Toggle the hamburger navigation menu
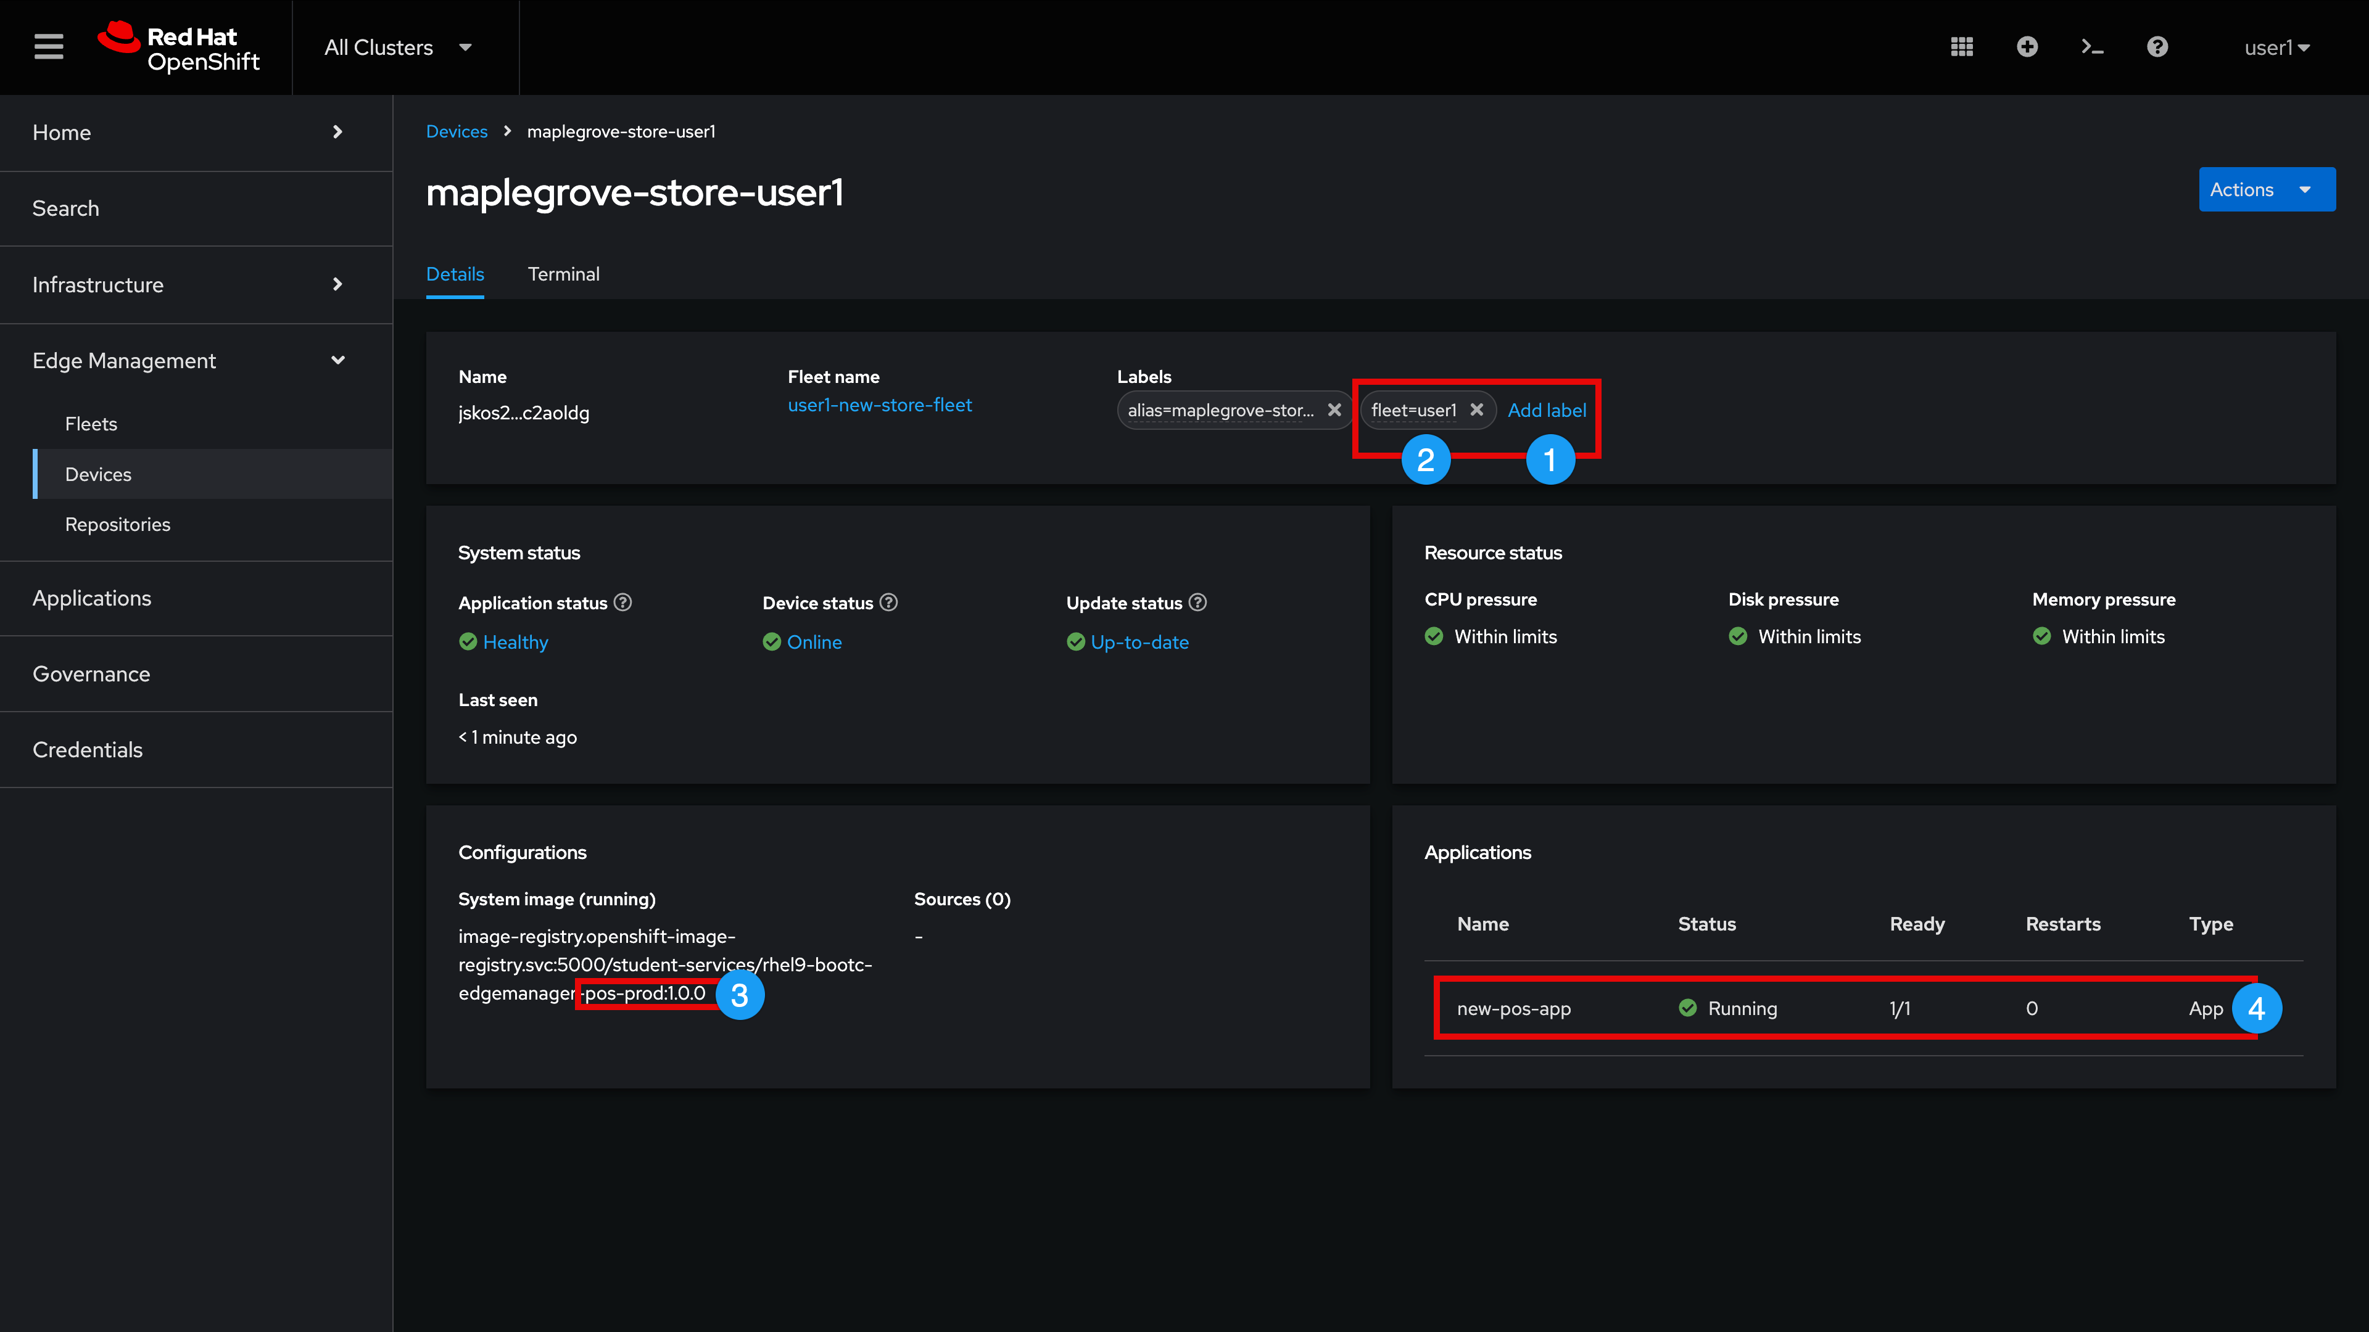2369x1332 pixels. [x=49, y=47]
